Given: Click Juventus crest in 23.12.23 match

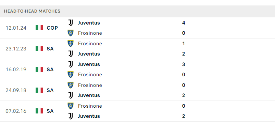Looking at the screenshot, I should click(x=71, y=54).
